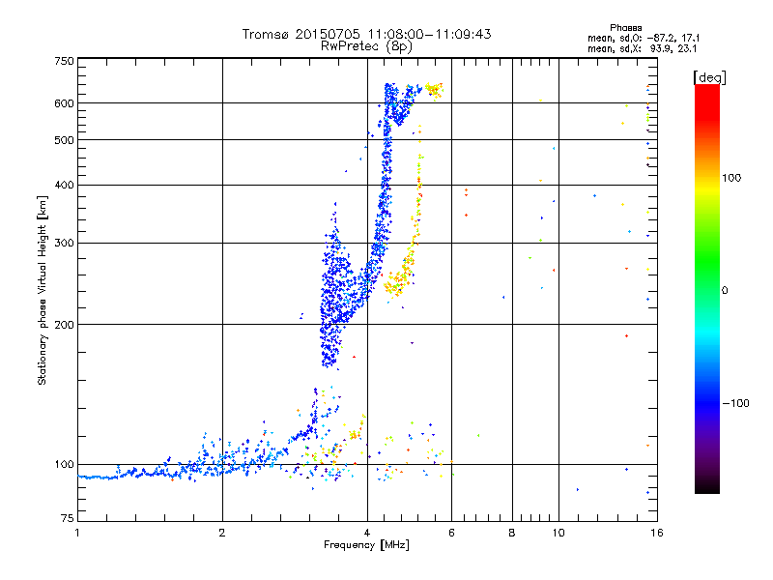Click the '0' colorbar tick label

tap(725, 291)
